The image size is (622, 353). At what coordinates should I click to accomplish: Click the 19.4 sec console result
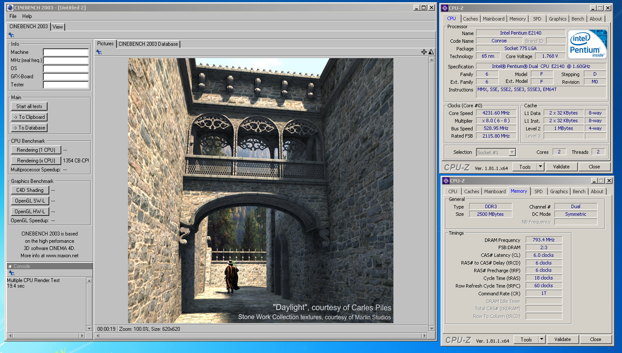pos(16,286)
